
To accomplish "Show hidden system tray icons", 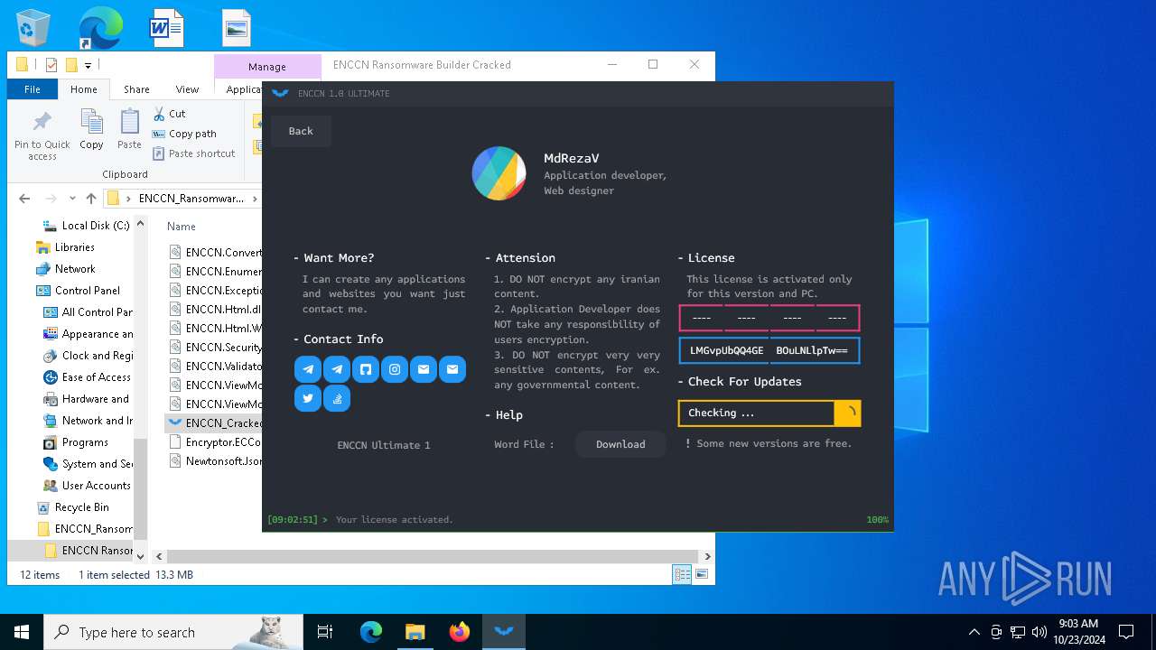I will coord(974,632).
